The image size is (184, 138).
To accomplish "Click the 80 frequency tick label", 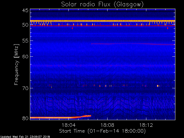I will pos(25,118).
